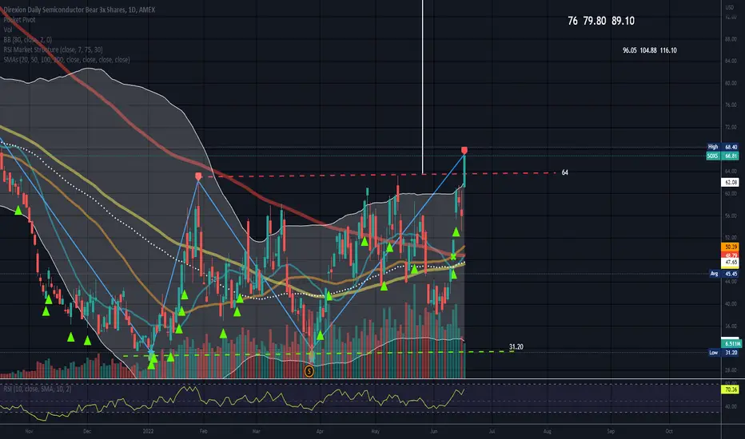Select the Vol indicator legend
The height and width of the screenshot is (439, 745).
tap(8, 30)
